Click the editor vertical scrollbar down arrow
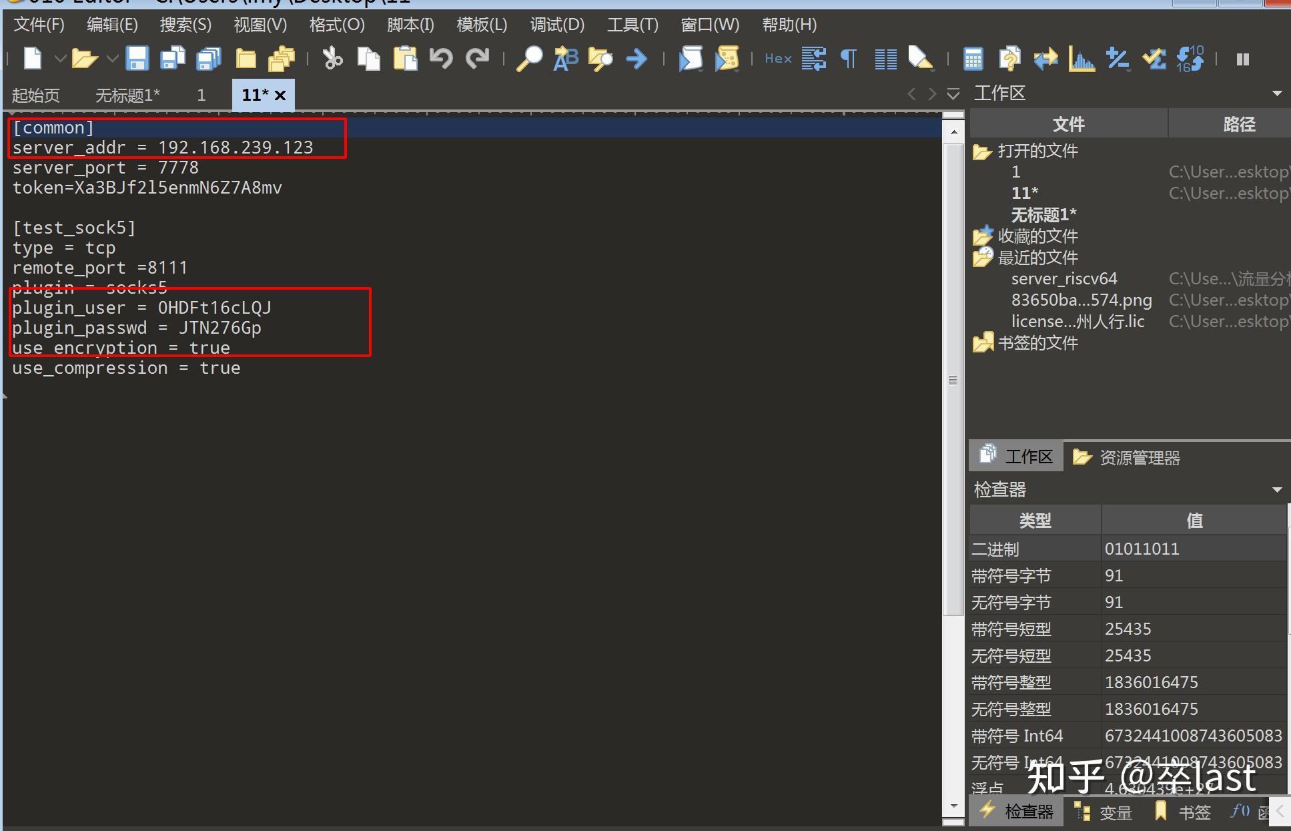 [x=953, y=806]
